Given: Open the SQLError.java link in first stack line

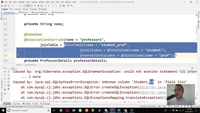Looking at the screenshot, I should [x=153, y=87].
